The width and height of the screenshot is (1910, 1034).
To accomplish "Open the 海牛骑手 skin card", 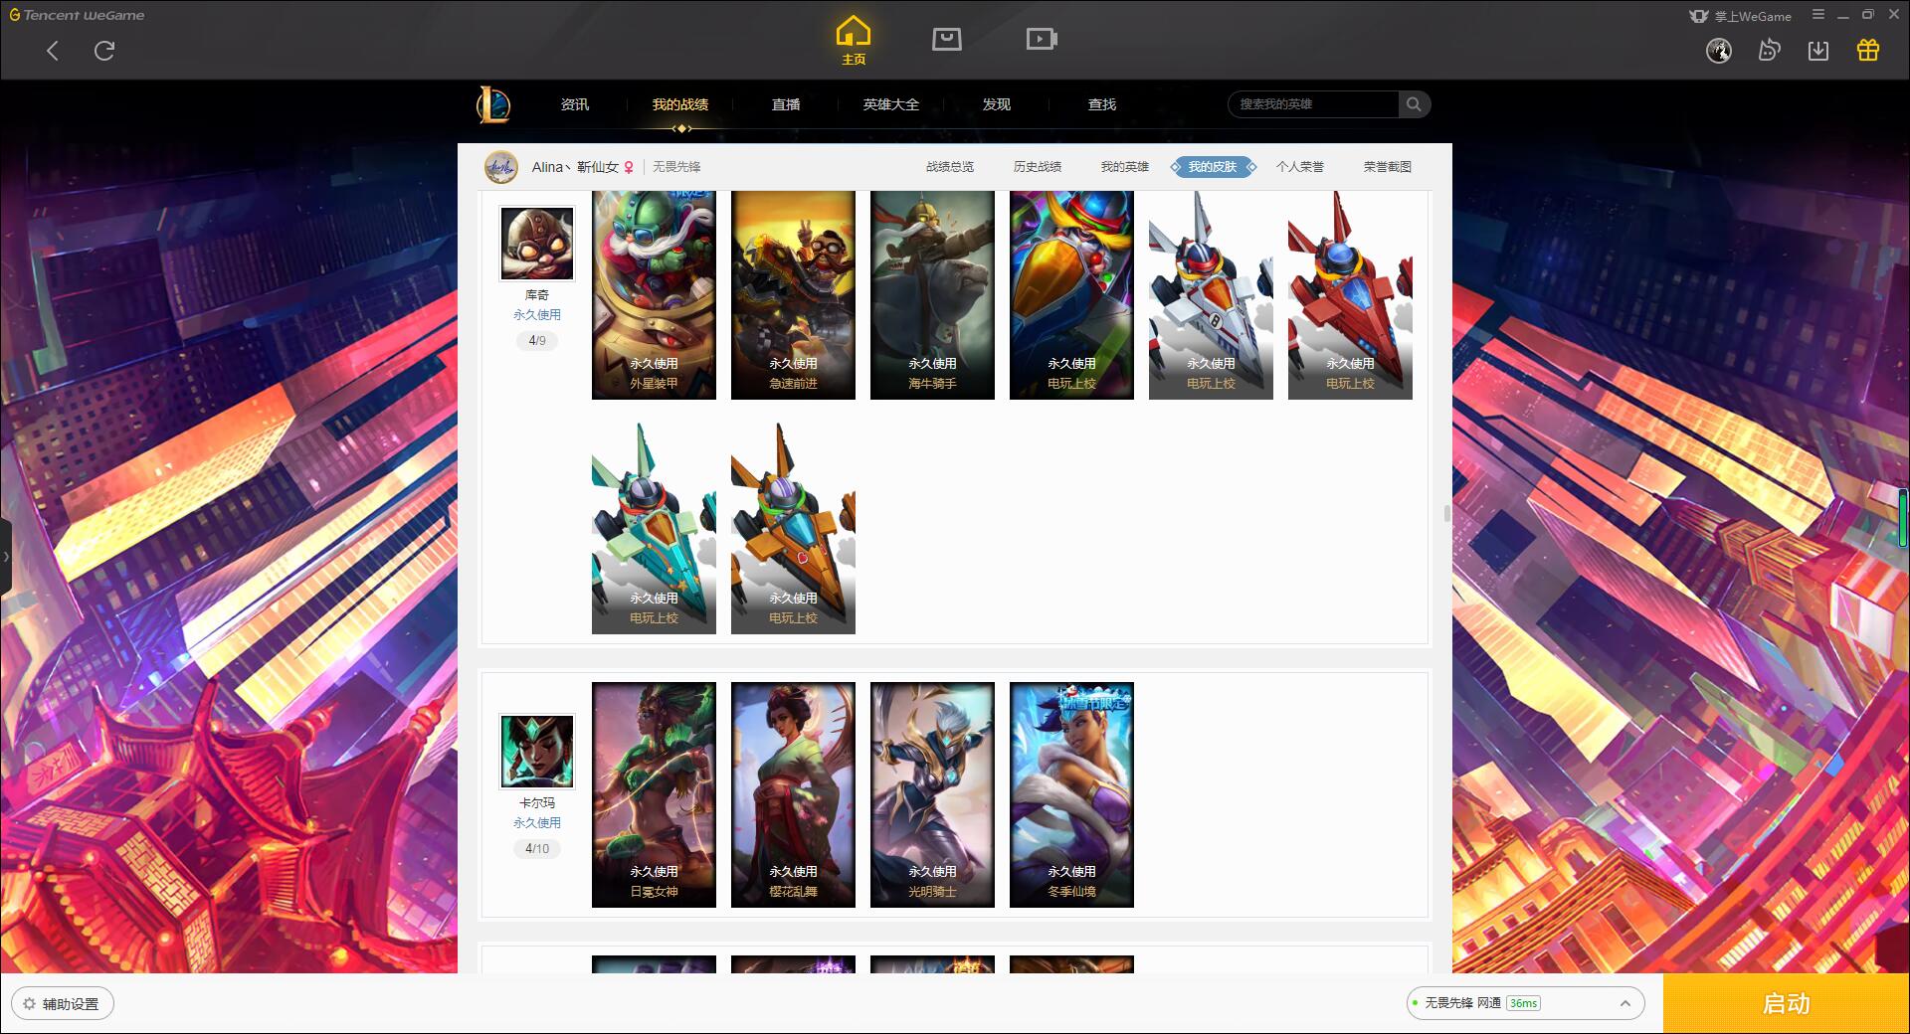I will (x=932, y=295).
